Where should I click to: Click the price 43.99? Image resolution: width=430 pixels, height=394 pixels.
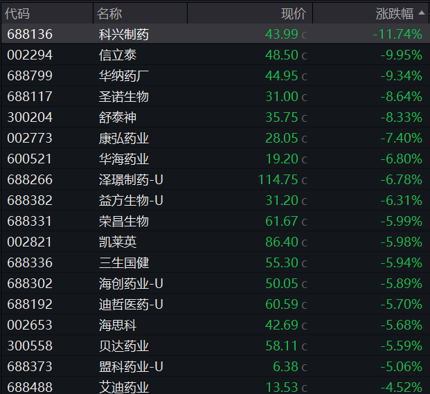pos(281,34)
